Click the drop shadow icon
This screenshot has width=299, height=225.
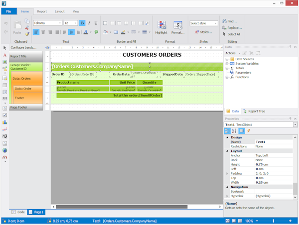click(116, 32)
